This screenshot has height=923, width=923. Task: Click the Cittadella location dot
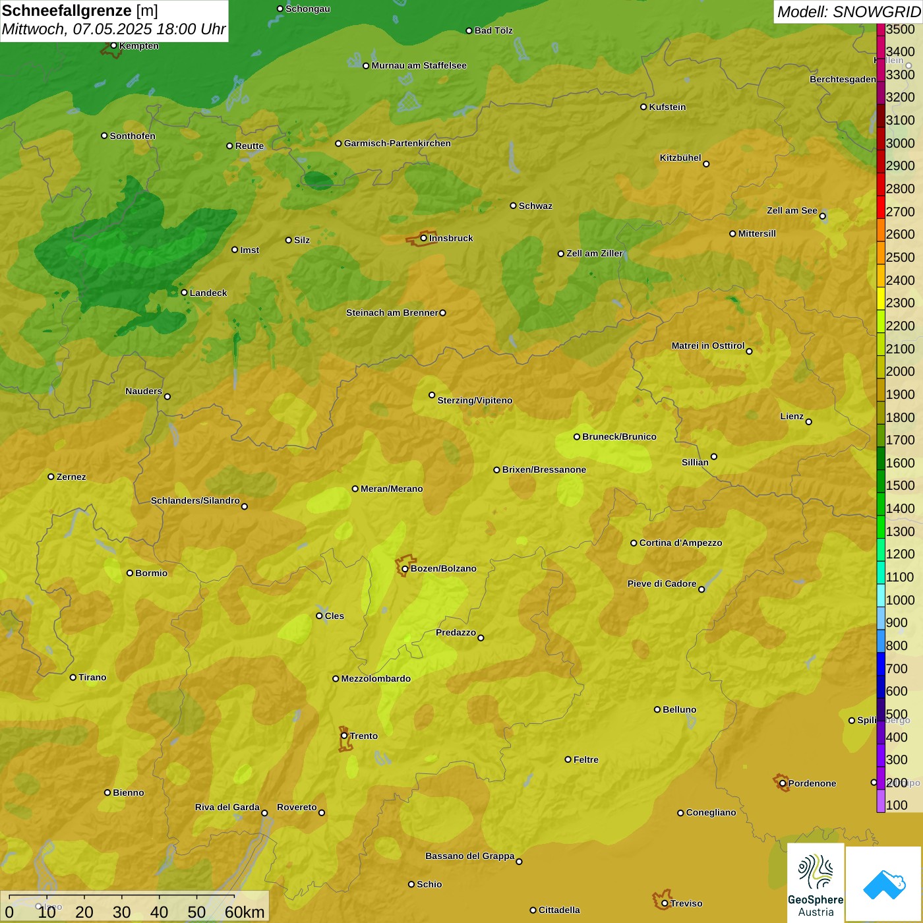coord(533,910)
